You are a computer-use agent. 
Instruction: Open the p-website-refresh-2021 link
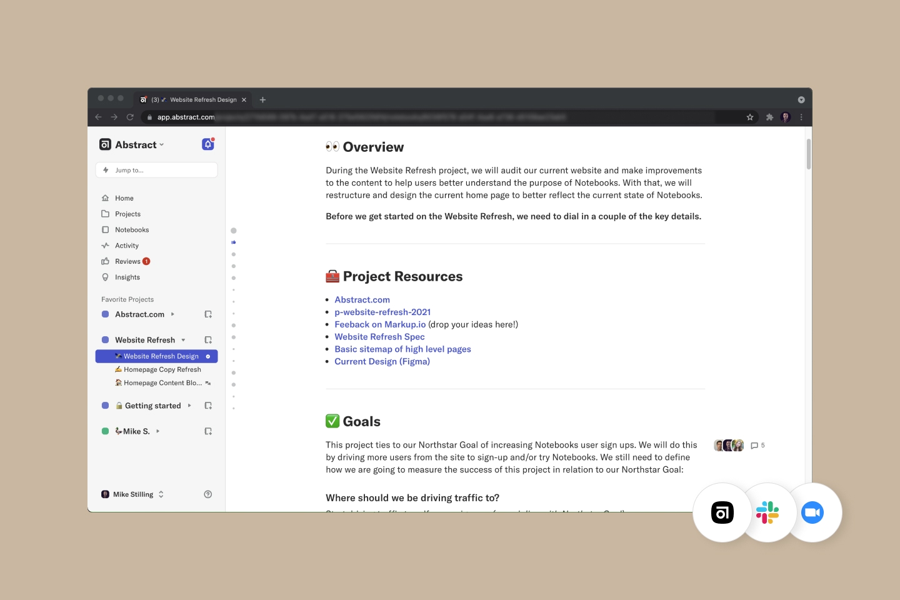point(382,312)
